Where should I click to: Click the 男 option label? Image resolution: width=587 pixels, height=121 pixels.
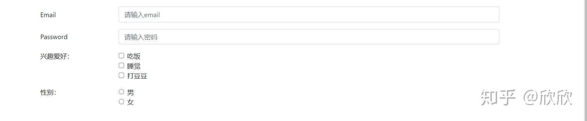pyautogui.click(x=130, y=92)
